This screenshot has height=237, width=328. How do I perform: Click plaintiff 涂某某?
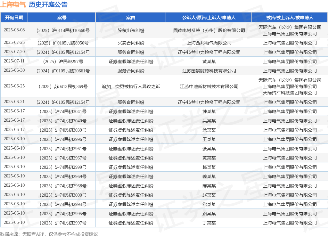click(209, 130)
